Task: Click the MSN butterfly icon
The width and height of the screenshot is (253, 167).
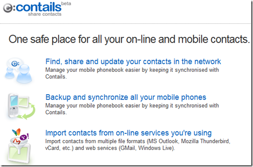Action: (17, 132)
